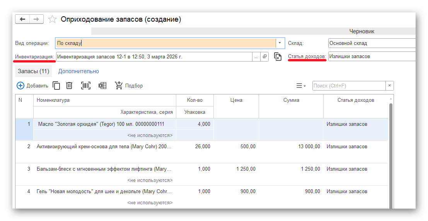Click the Добавить button

(x=32, y=86)
